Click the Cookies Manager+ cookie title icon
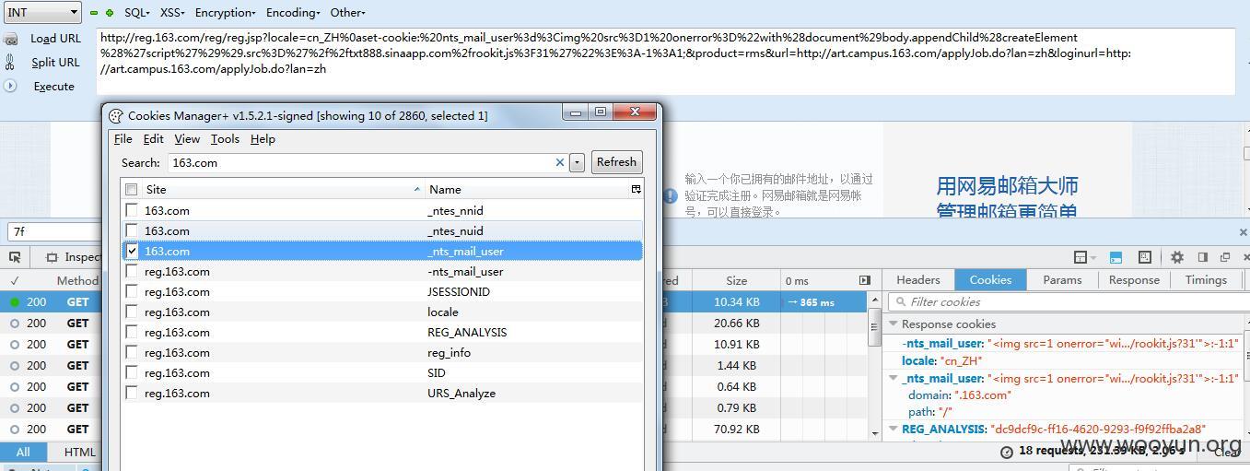 tap(116, 116)
